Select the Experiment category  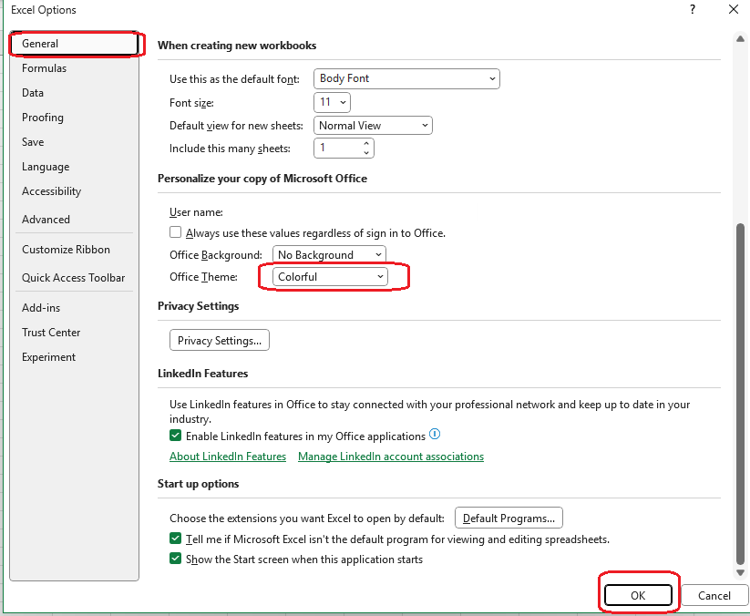(x=74, y=357)
